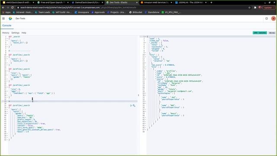Open the Help menu
The image size is (277, 156).
tap(24, 33)
